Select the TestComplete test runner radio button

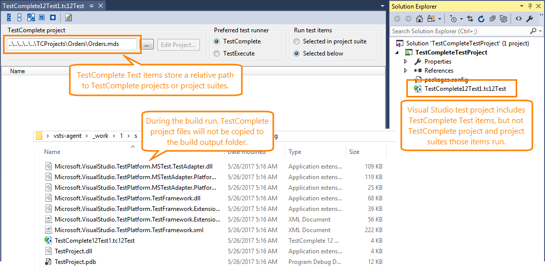(217, 41)
